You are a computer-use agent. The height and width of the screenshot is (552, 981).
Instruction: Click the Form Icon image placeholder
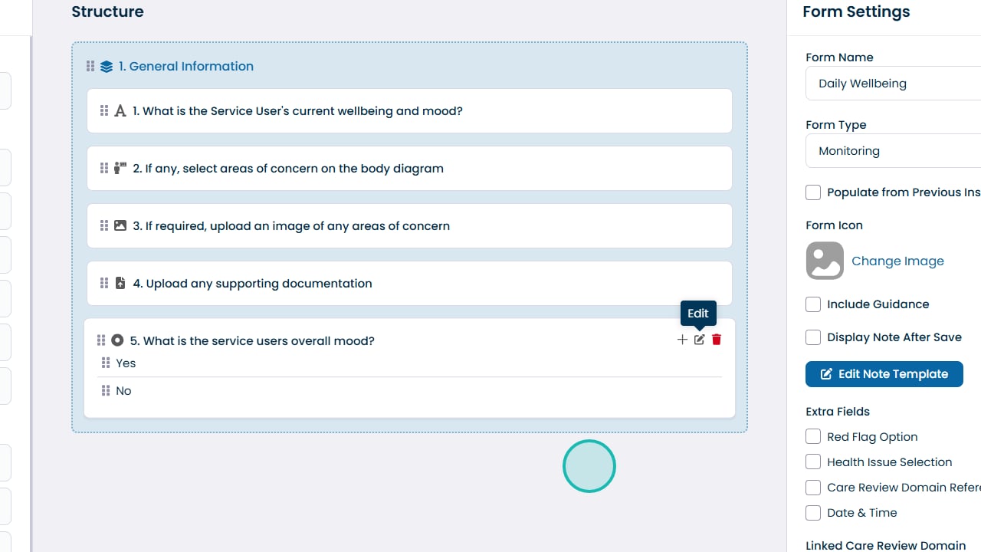click(x=825, y=261)
